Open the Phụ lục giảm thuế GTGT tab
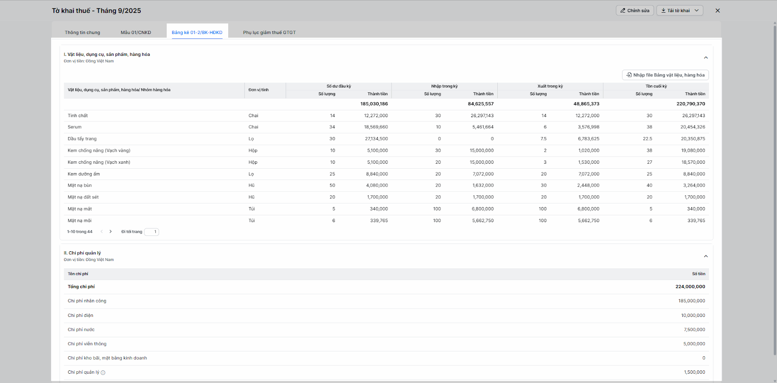Image resolution: width=777 pixels, height=383 pixels. click(x=269, y=33)
